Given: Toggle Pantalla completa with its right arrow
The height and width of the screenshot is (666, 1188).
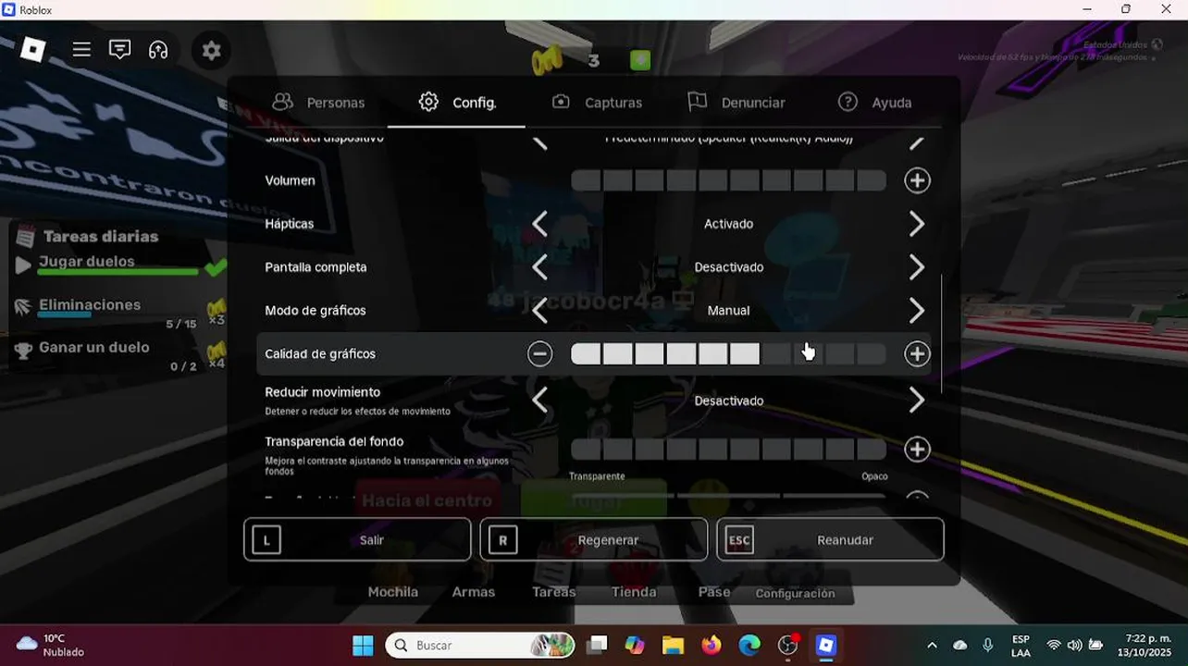Looking at the screenshot, I should pos(917,267).
